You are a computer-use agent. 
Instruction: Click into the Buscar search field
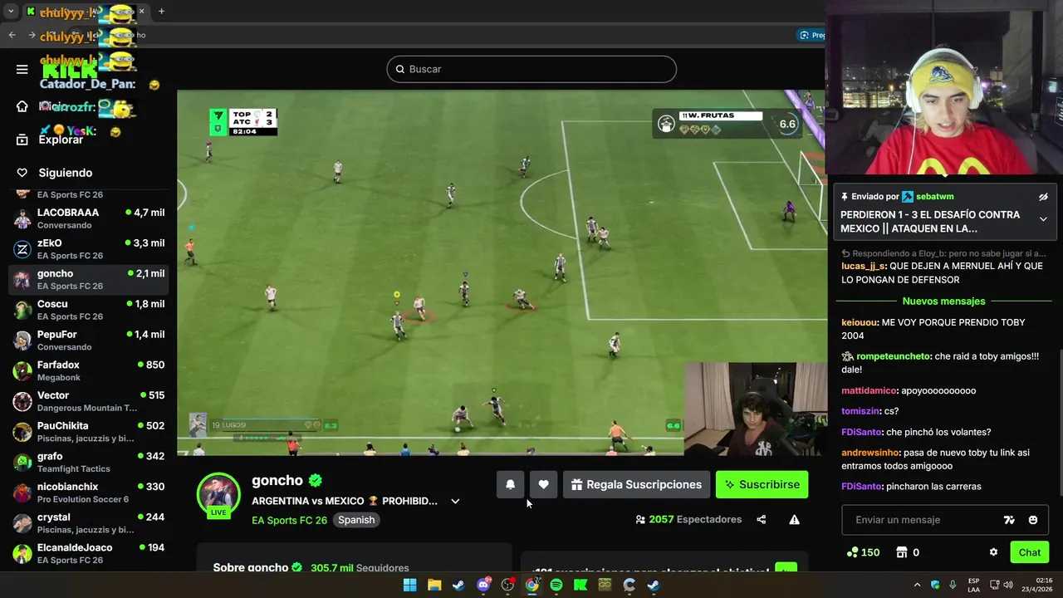pyautogui.click(x=531, y=69)
